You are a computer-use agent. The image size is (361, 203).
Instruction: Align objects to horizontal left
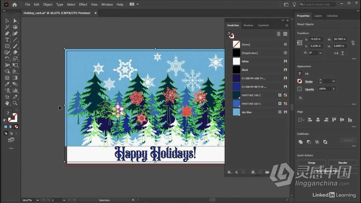coord(310,120)
